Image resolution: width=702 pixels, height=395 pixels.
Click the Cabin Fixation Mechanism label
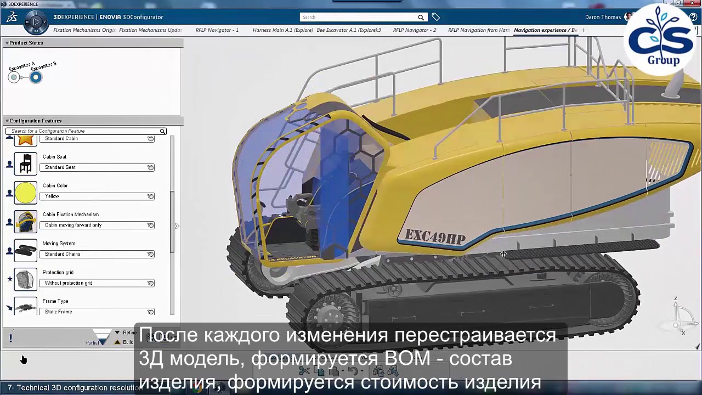(x=71, y=215)
